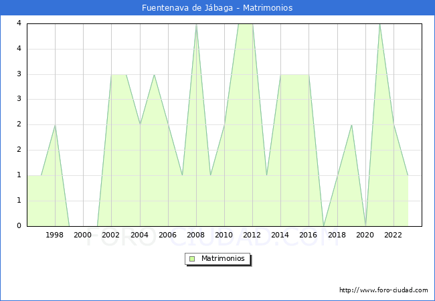Image resolution: width=435 pixels, height=301 pixels.
Task: Click the 2008 peak data point
Action: [196, 24]
